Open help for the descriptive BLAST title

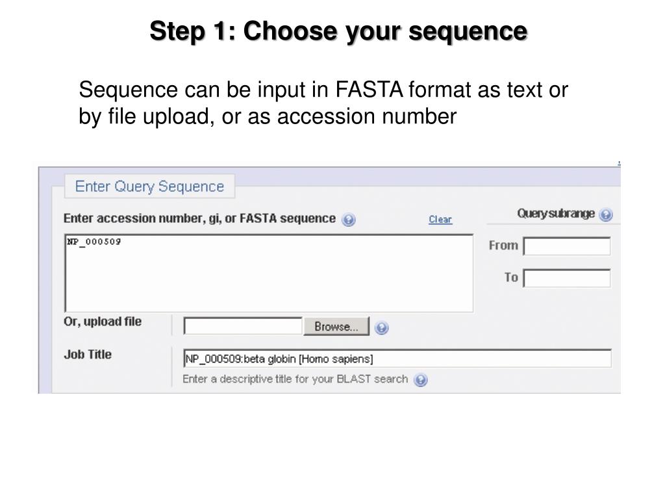click(x=420, y=379)
